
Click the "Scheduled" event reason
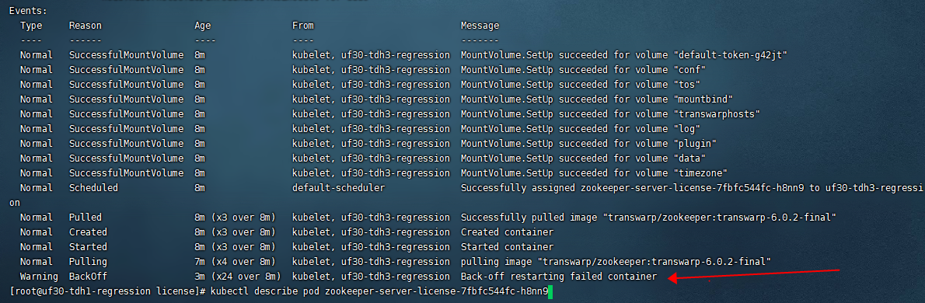pos(93,188)
